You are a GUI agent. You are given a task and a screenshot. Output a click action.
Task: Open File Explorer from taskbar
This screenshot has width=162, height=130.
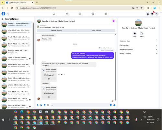(59, 122)
